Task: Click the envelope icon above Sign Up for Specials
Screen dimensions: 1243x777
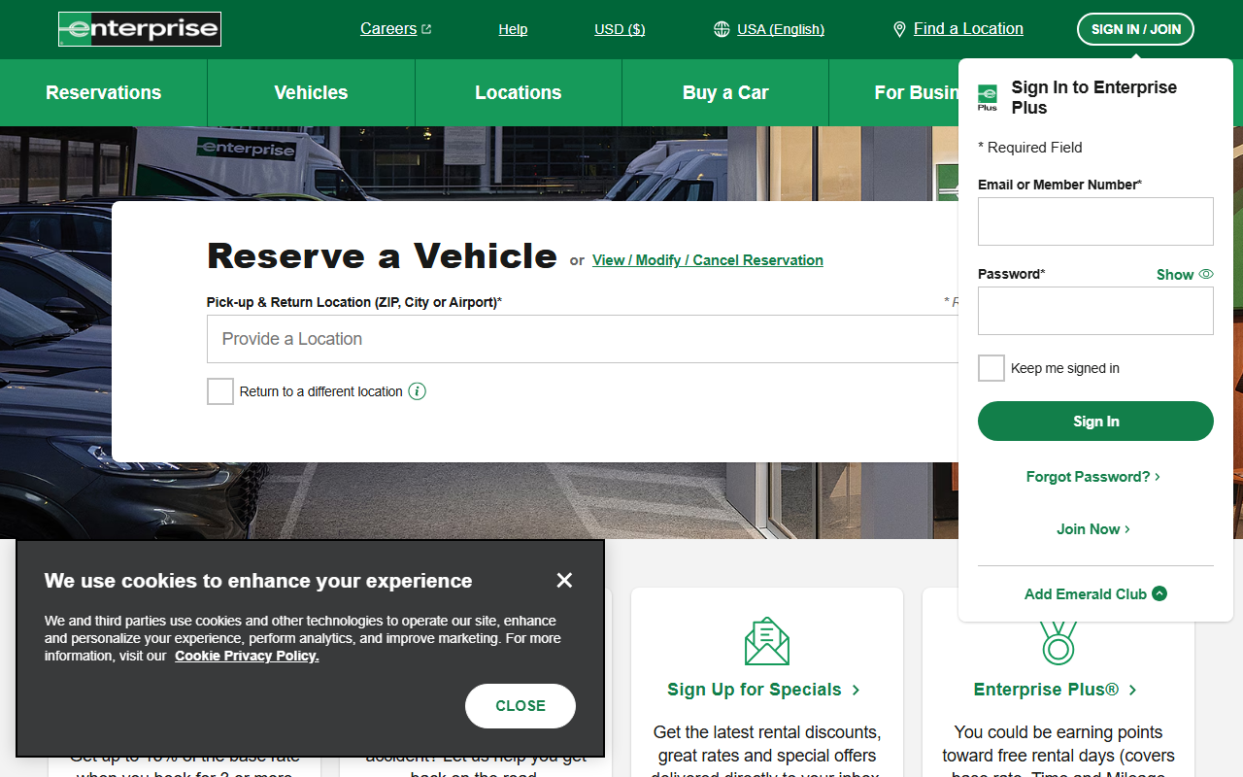Action: [x=767, y=641]
